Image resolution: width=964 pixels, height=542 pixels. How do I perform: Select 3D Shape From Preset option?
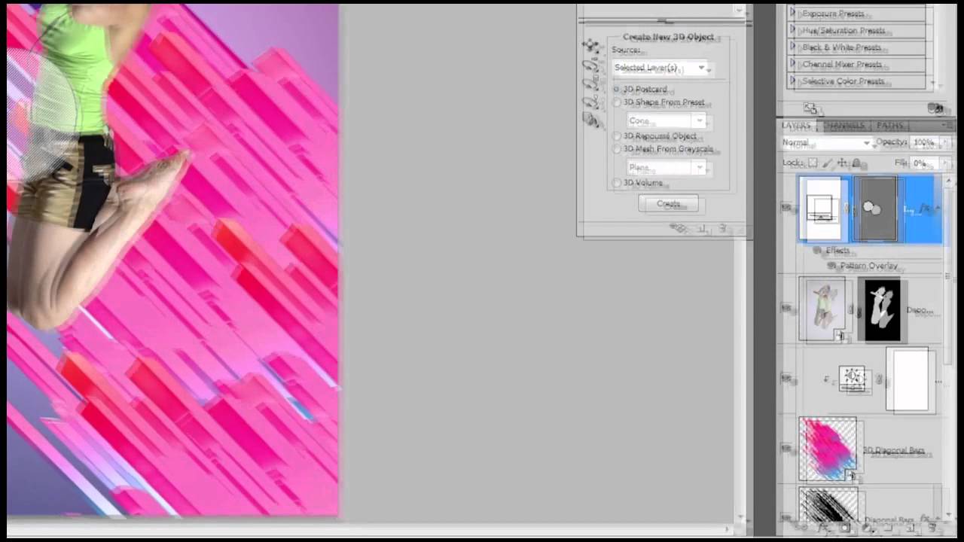617,102
